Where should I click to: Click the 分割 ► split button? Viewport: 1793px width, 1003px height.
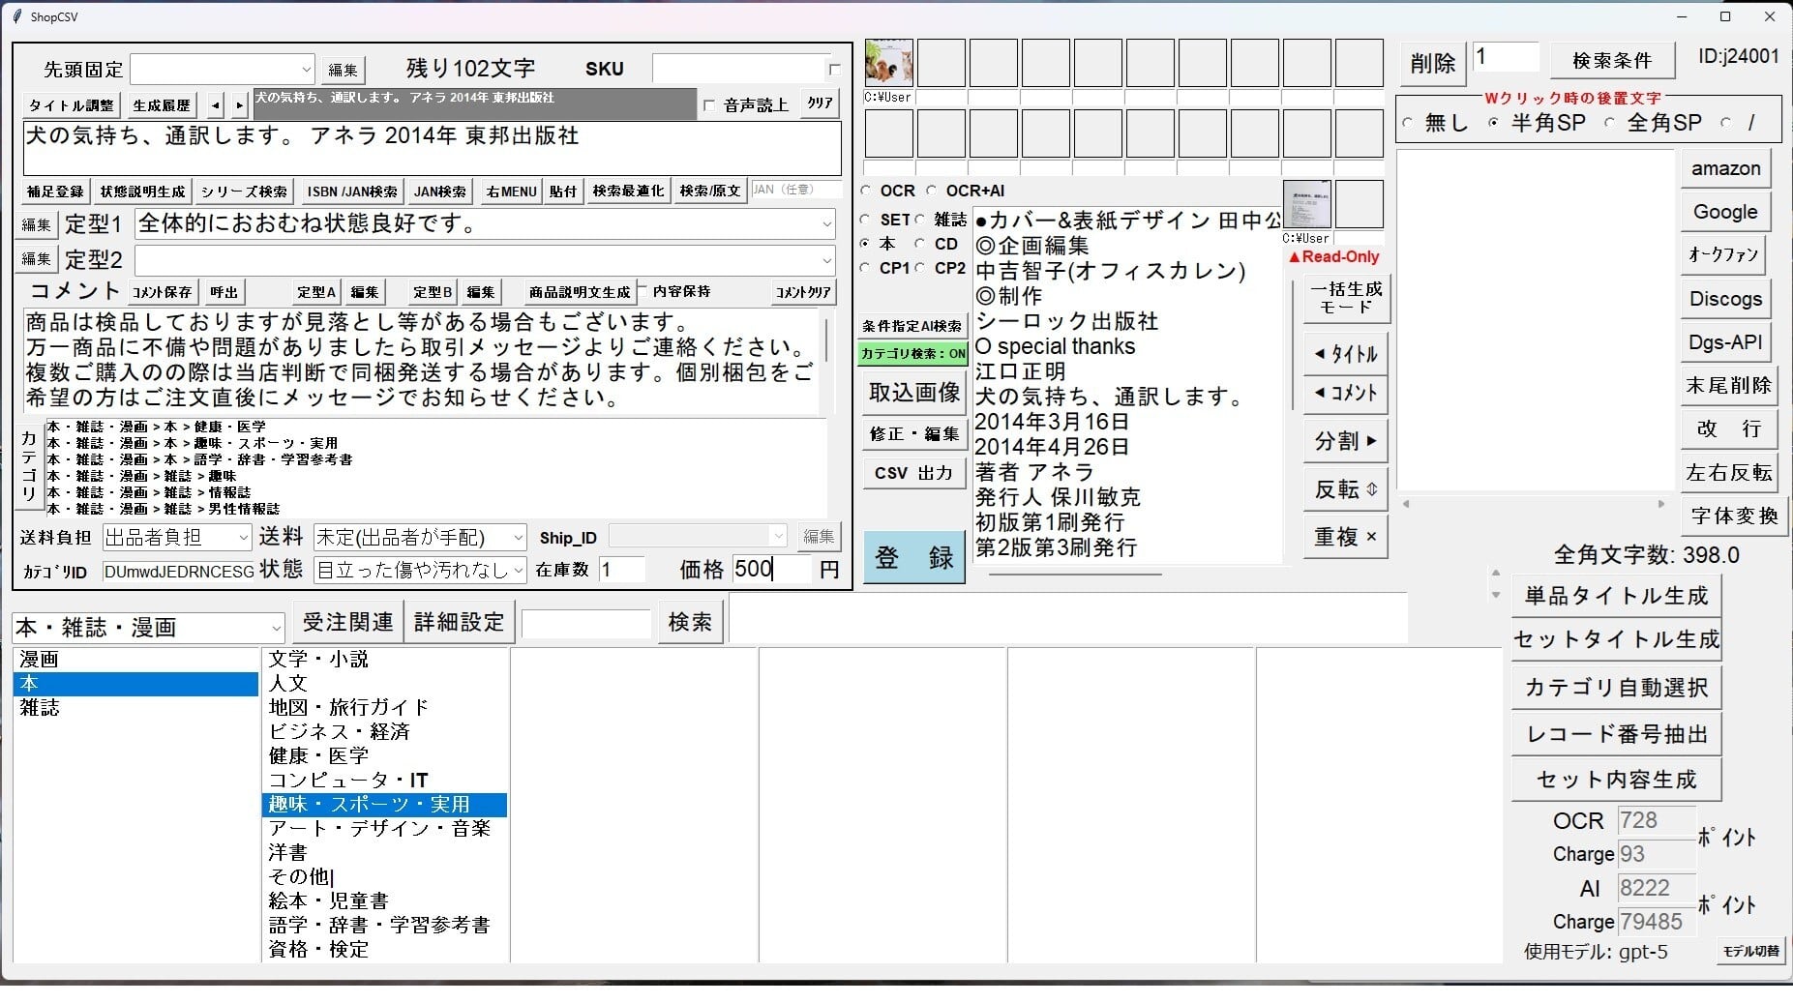1345,442
